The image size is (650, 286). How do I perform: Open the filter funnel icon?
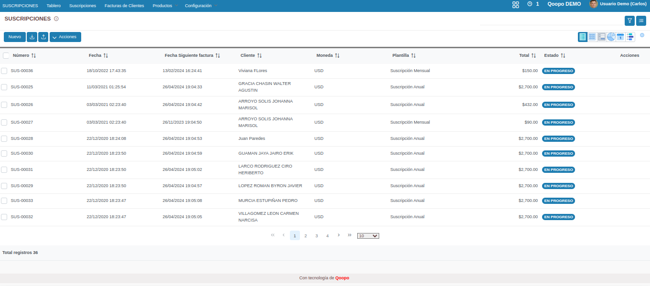click(x=629, y=21)
